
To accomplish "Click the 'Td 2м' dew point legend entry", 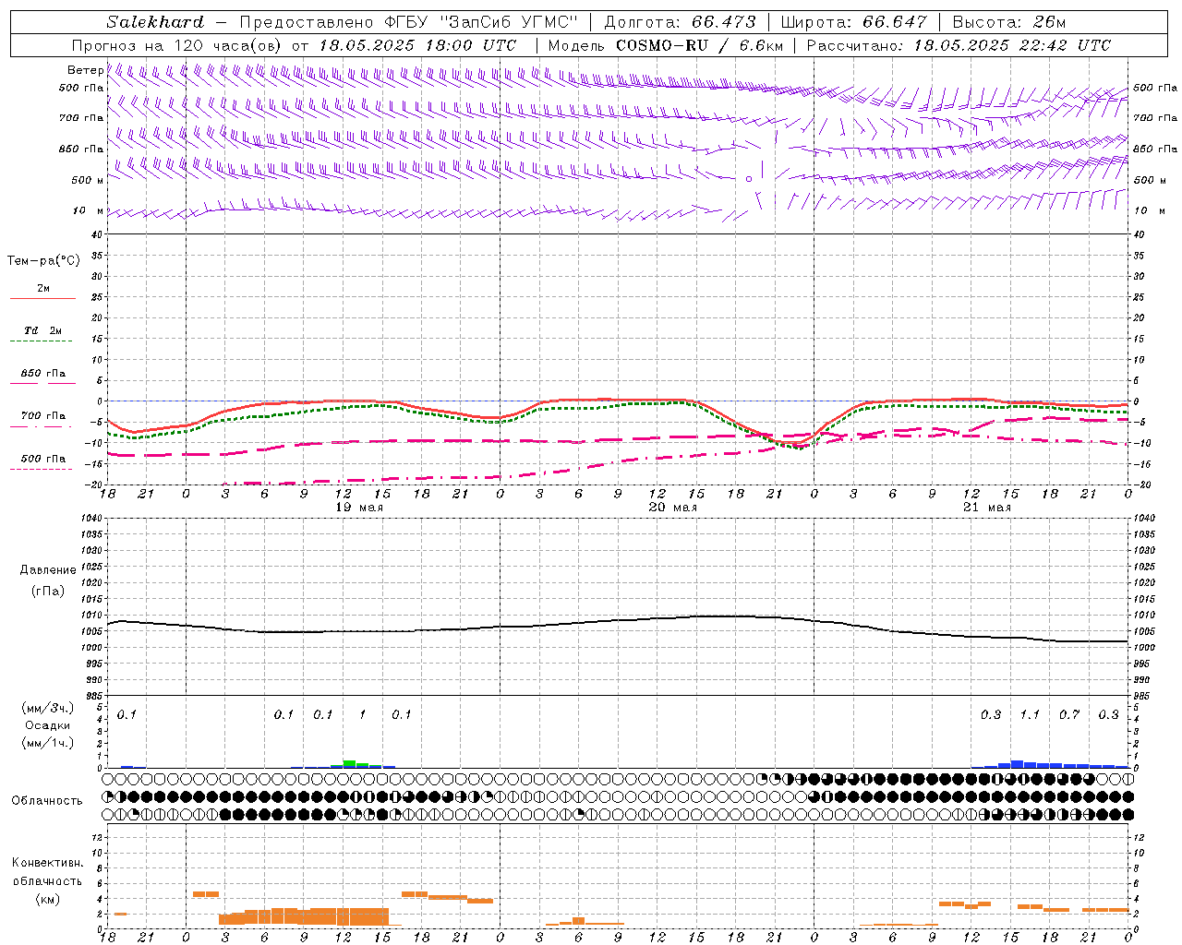I will click(42, 330).
